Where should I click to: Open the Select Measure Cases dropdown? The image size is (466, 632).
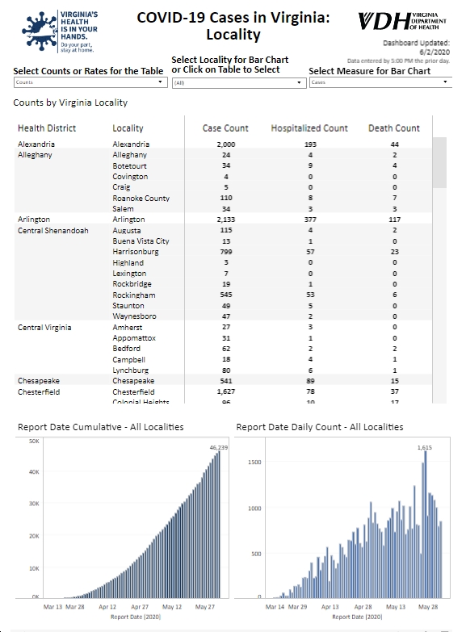point(380,82)
